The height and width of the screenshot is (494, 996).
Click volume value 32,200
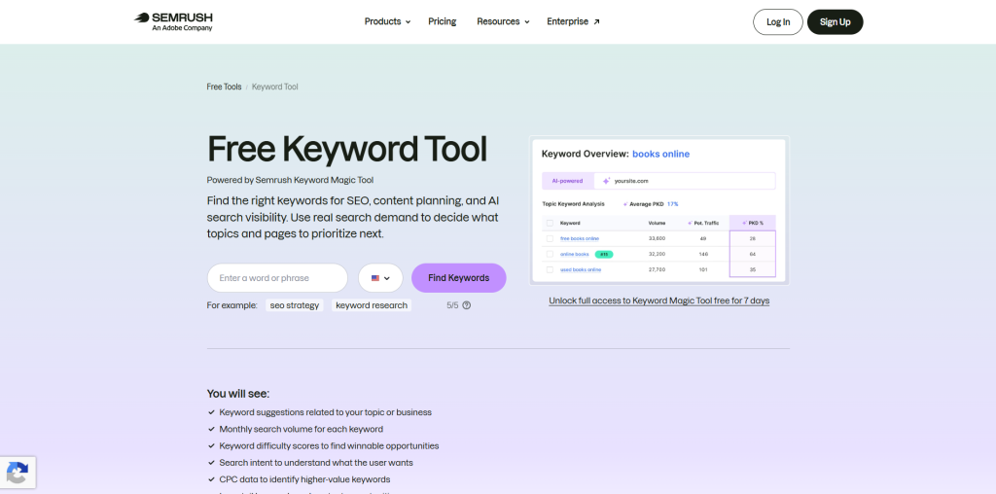[657, 254]
